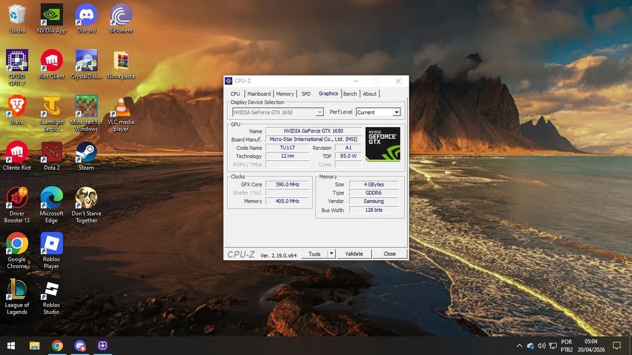Switch to the SPD tab
Image resolution: width=632 pixels, height=355 pixels.
(x=306, y=94)
